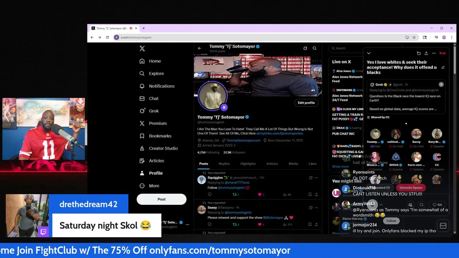Reload the page in Chrome
The image size is (459, 258).
click(107, 37)
